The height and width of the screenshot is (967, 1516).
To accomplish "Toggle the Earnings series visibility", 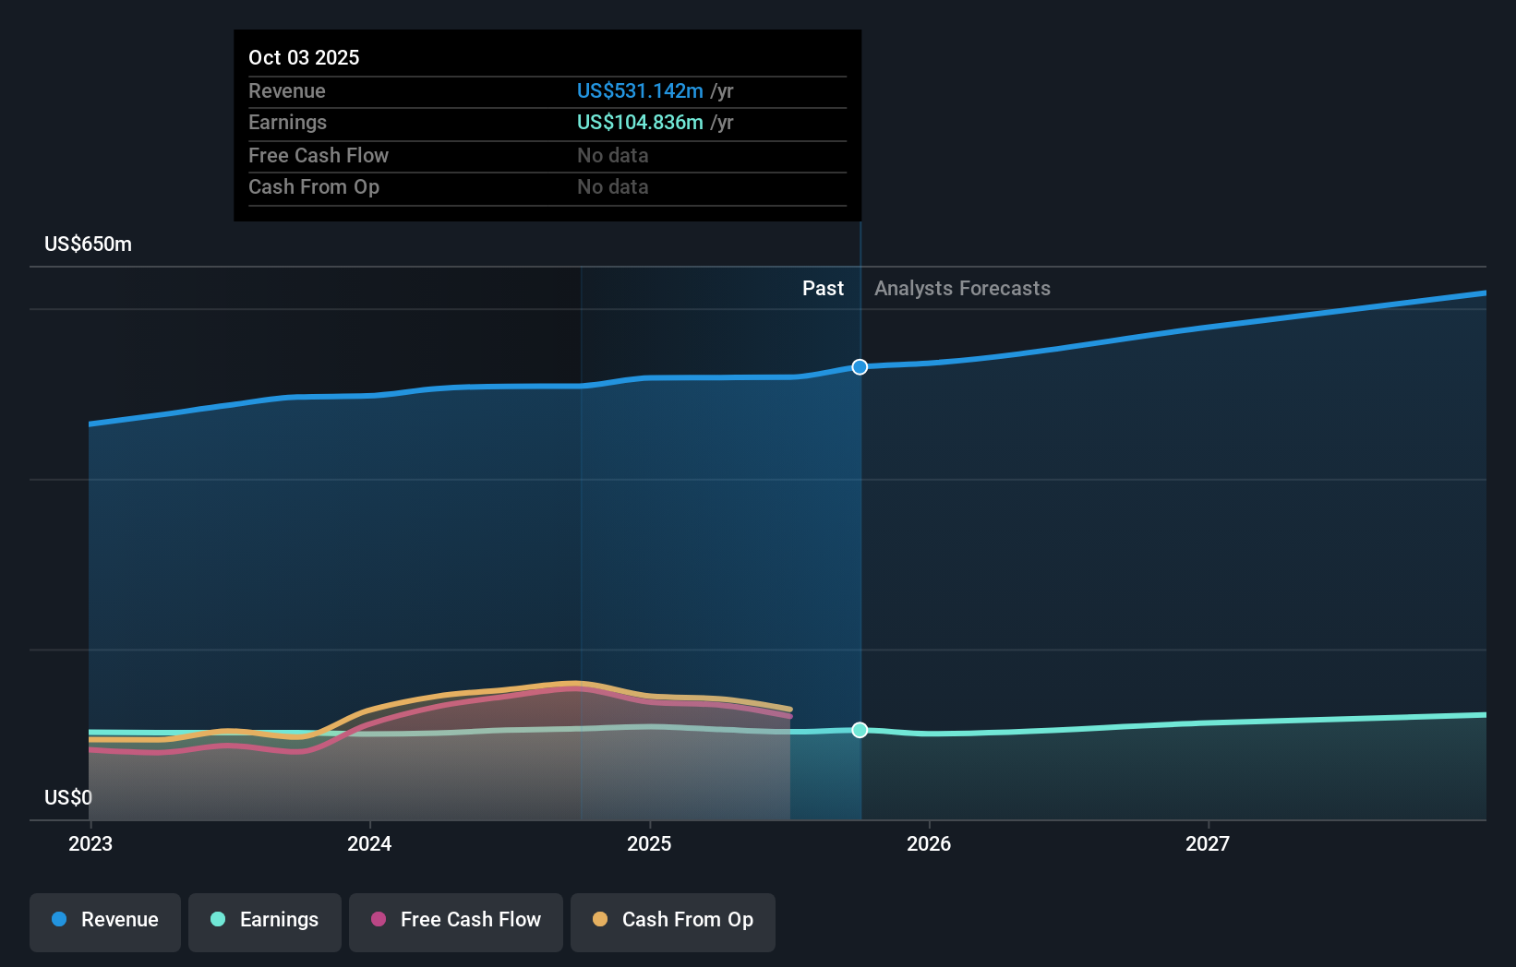I will point(265,920).
